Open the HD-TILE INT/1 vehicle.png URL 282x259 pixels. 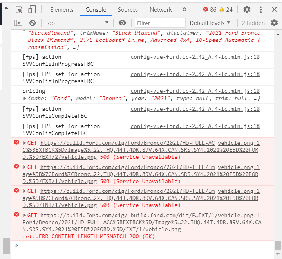pos(140,198)
